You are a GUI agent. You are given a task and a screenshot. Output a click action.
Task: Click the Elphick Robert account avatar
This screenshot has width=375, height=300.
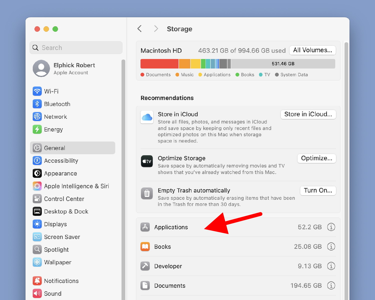click(x=41, y=68)
